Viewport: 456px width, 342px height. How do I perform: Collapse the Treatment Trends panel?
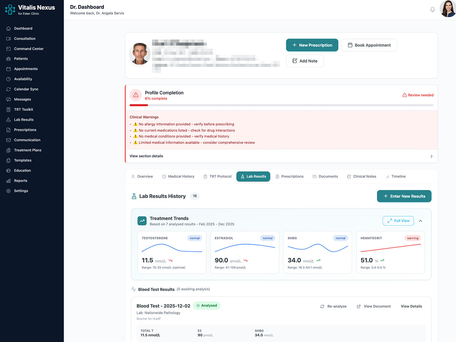[420, 221]
